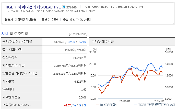Screen dimensions: 178x111
Task: Click the [원] right axis unit label
Action: [x=168, y=49]
